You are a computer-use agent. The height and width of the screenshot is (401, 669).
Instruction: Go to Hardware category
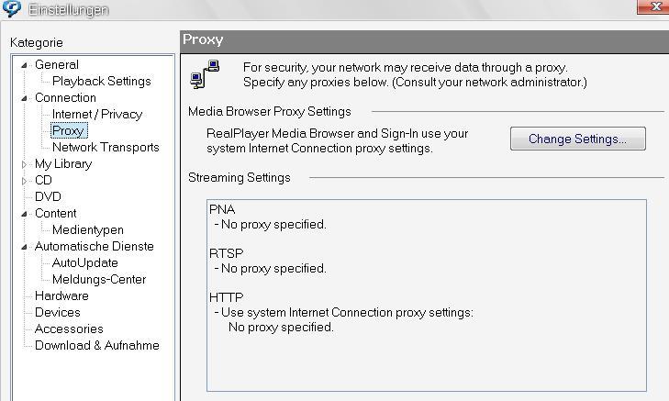61,296
